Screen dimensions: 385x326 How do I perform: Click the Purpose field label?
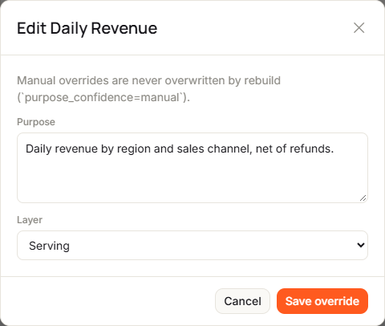pos(36,122)
